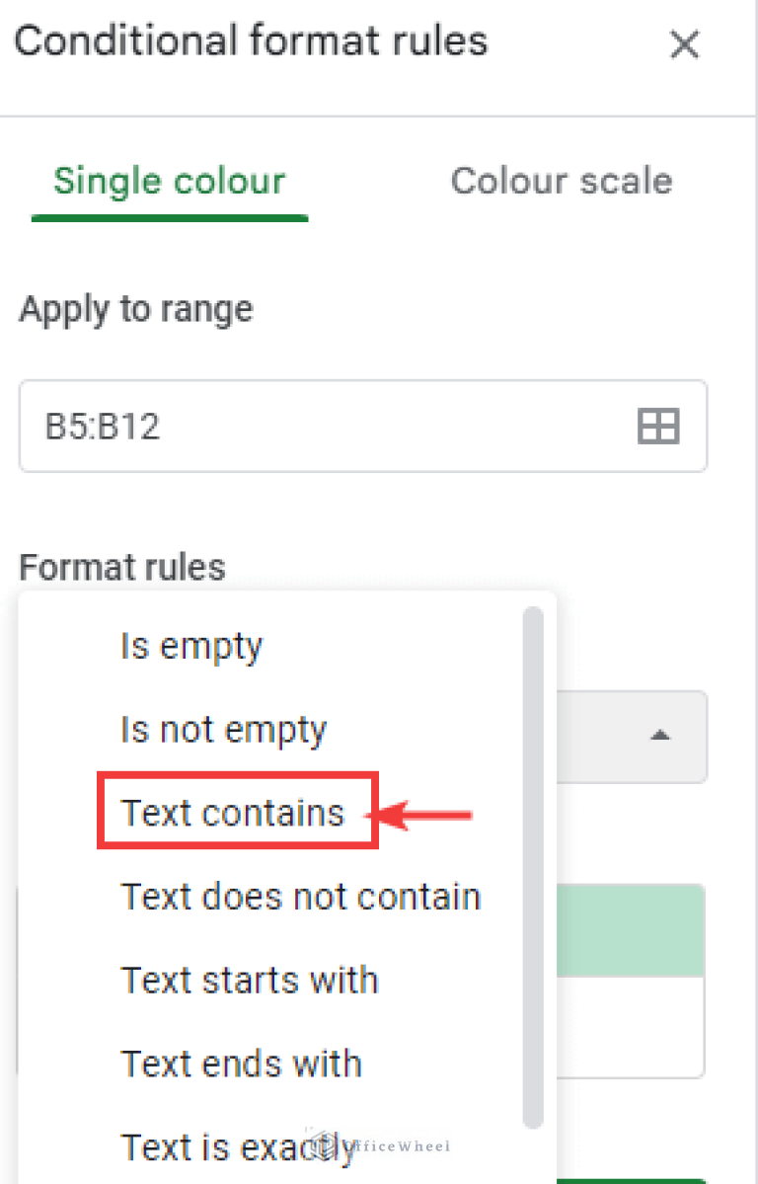Select the Is empty condition

190,644
